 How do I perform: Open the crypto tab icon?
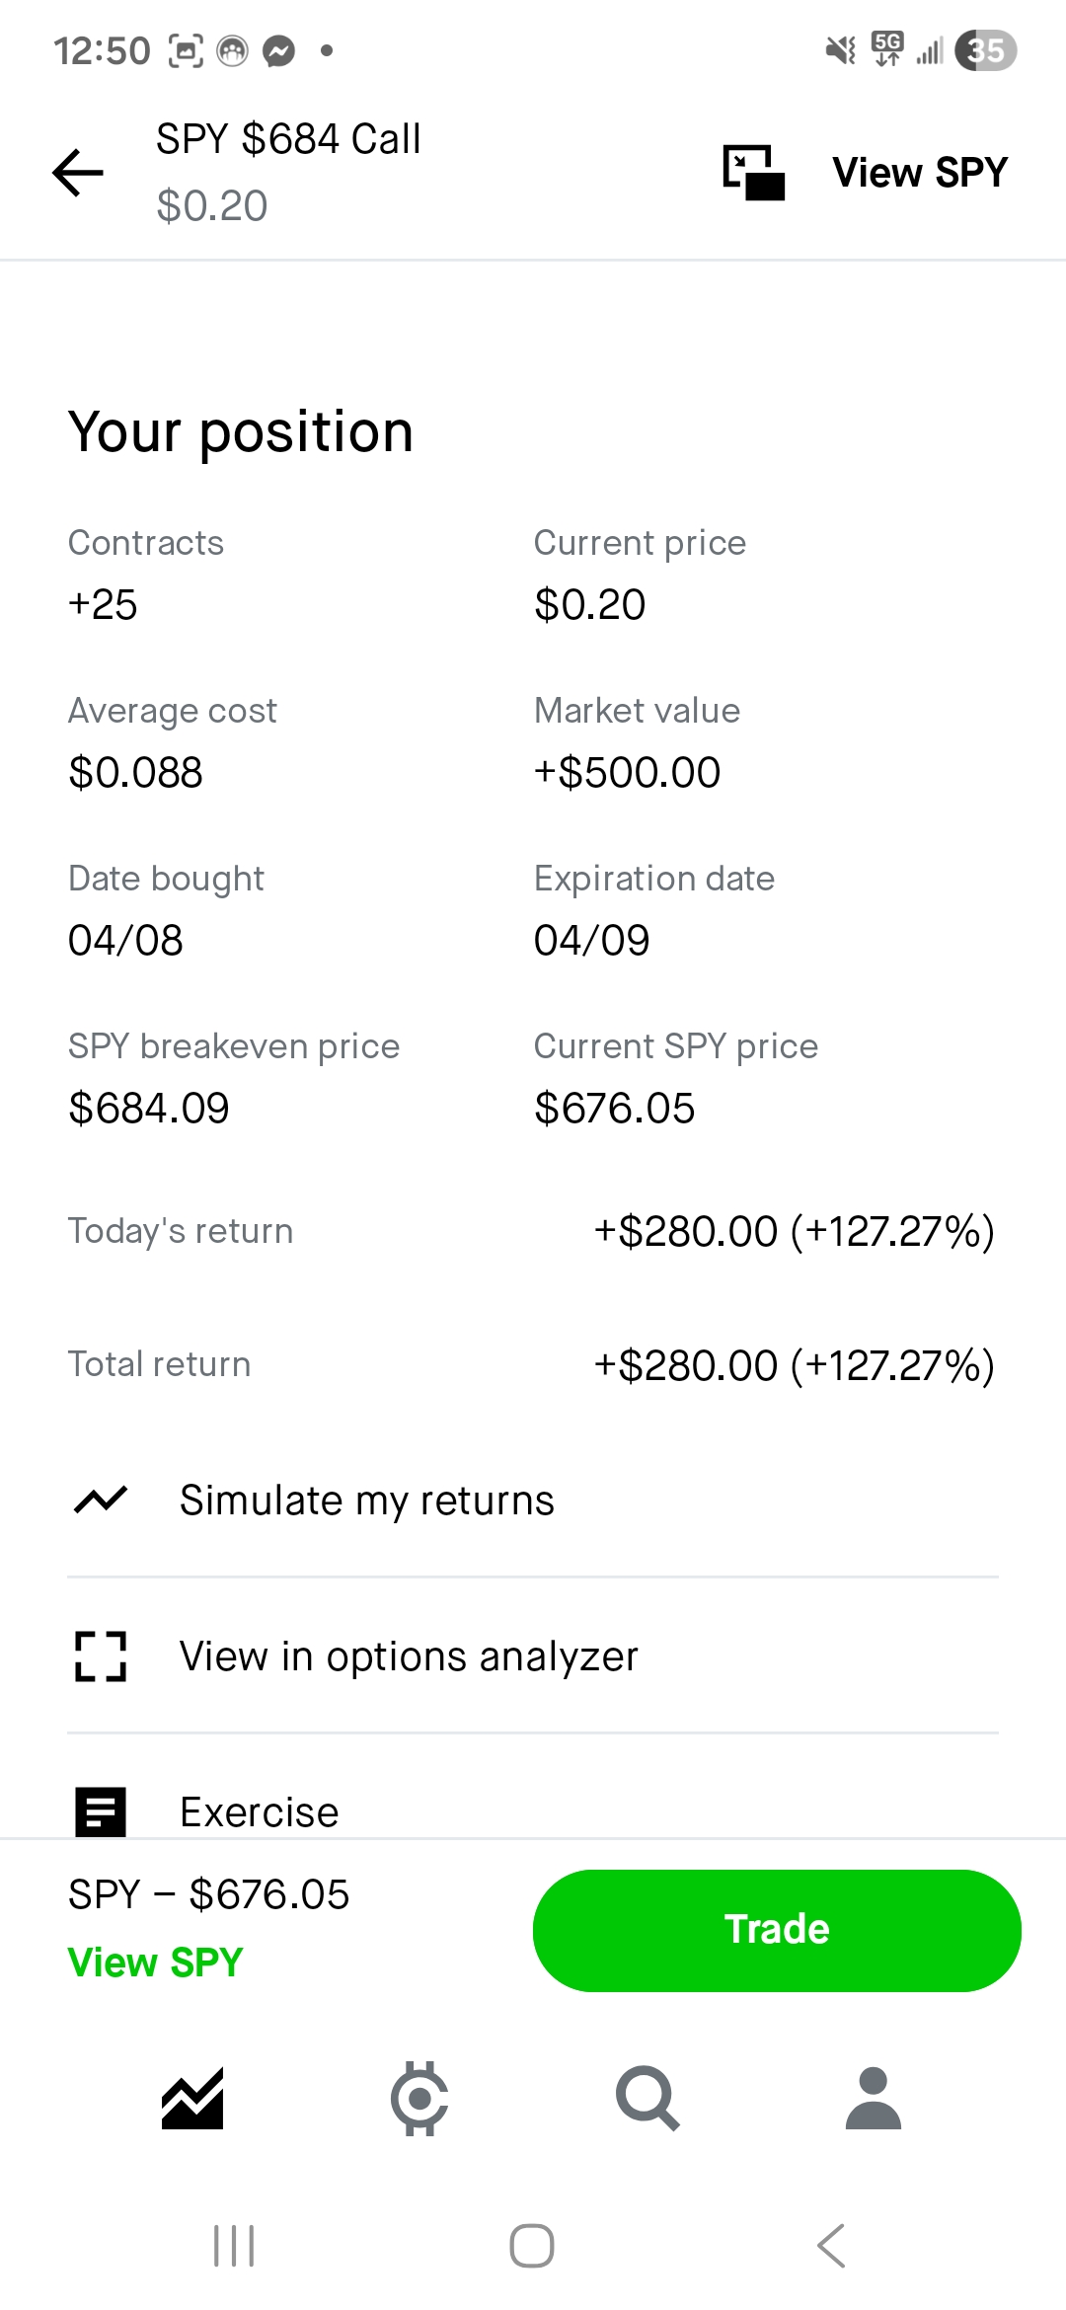pyautogui.click(x=419, y=2098)
